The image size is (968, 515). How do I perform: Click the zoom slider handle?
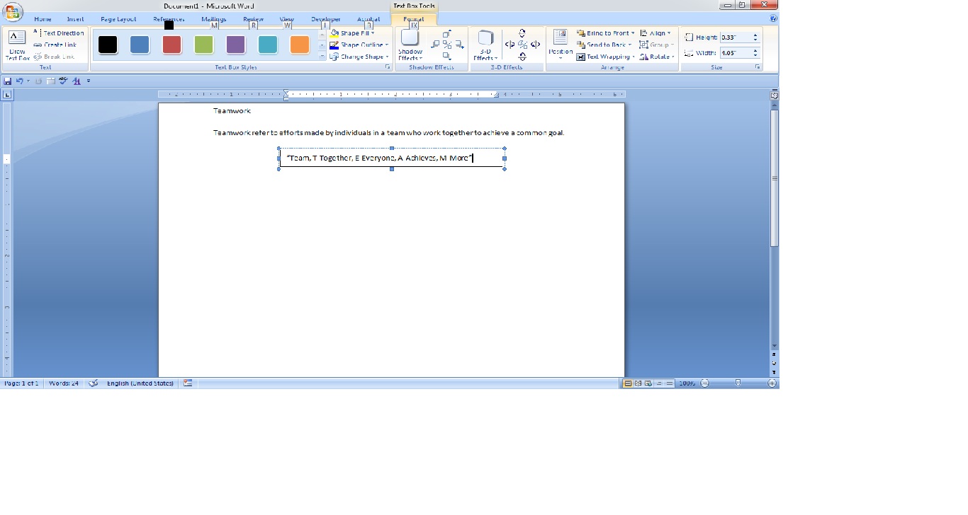(738, 383)
